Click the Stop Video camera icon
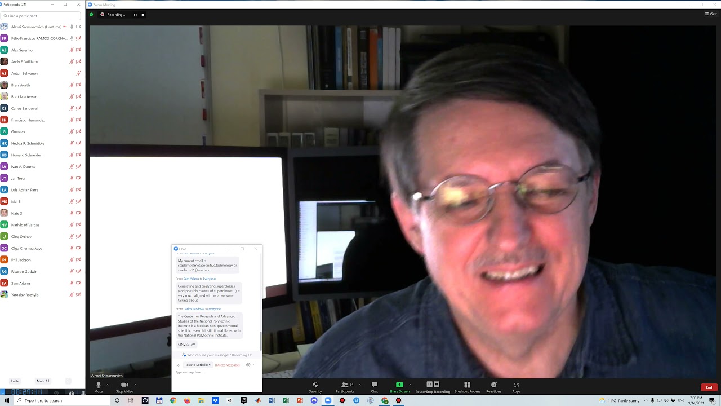721x406 pixels. pyautogui.click(x=124, y=385)
